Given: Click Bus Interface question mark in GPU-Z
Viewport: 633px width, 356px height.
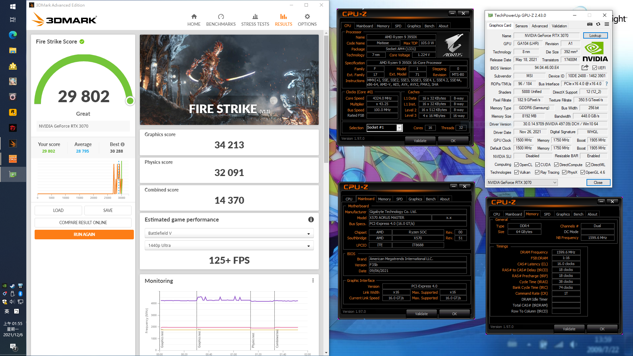Looking at the screenshot, I should 607,84.
